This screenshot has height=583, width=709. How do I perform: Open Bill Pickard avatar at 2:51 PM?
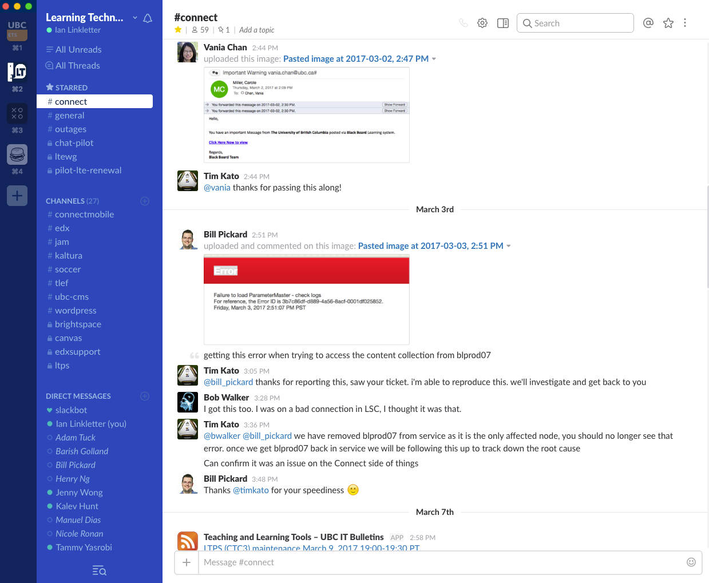click(188, 239)
